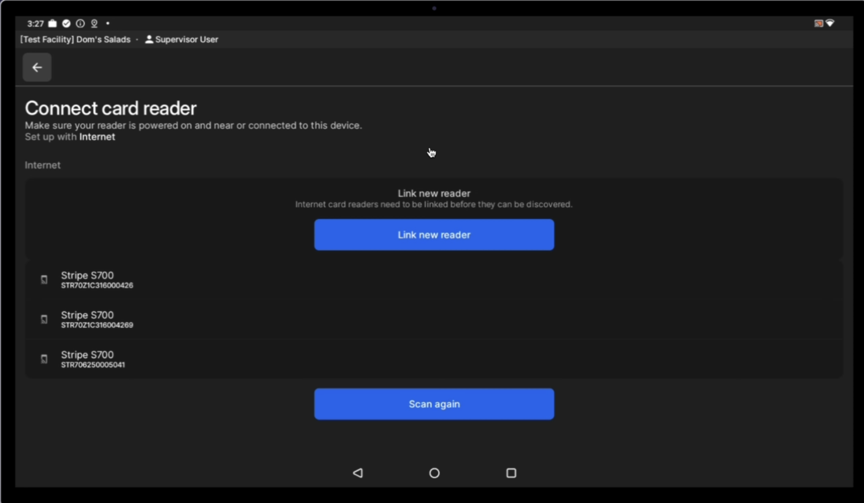Click bold Internet link after 'Set up with'
This screenshot has width=864, height=503.
tap(97, 137)
